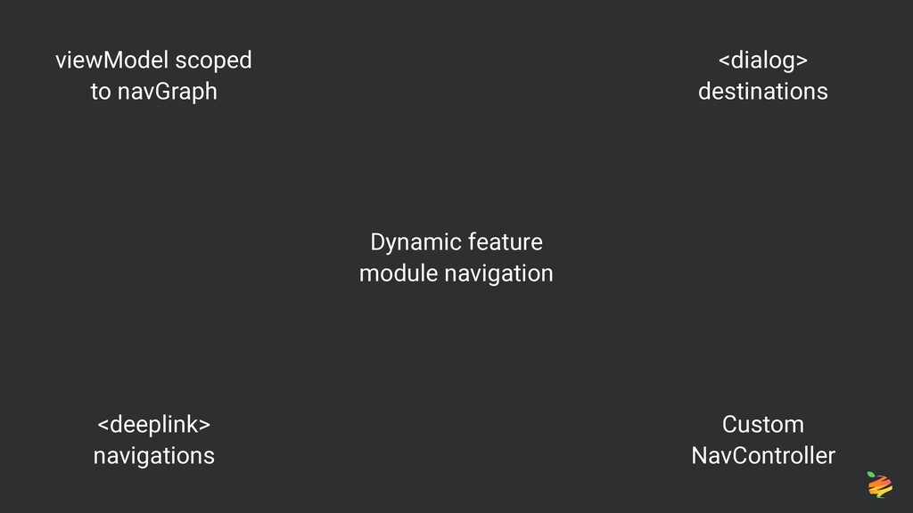Viewport: 913px width, 513px height.
Task: Click the word "Custom"
Action: click(763, 425)
